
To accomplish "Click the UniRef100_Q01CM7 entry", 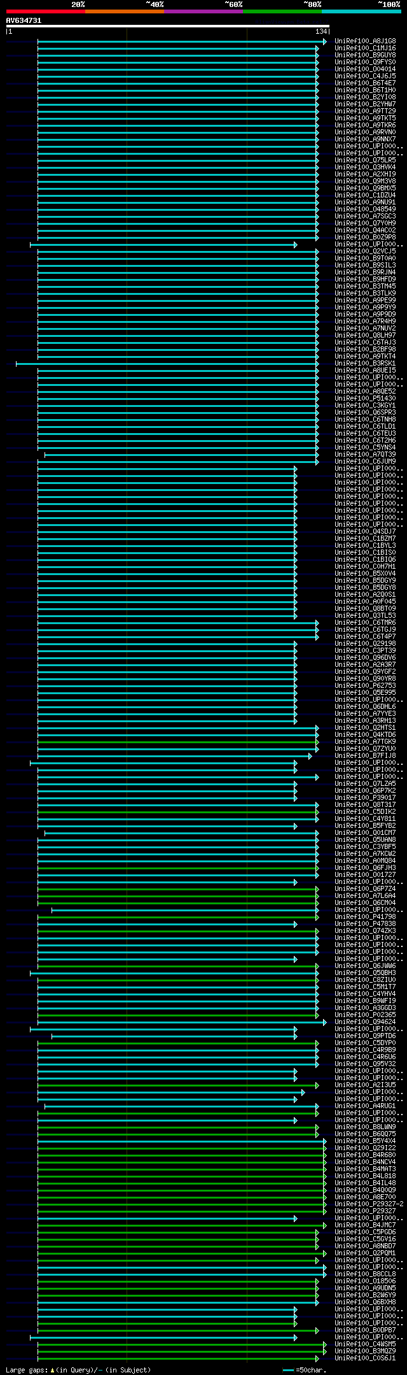I will click(365, 833).
